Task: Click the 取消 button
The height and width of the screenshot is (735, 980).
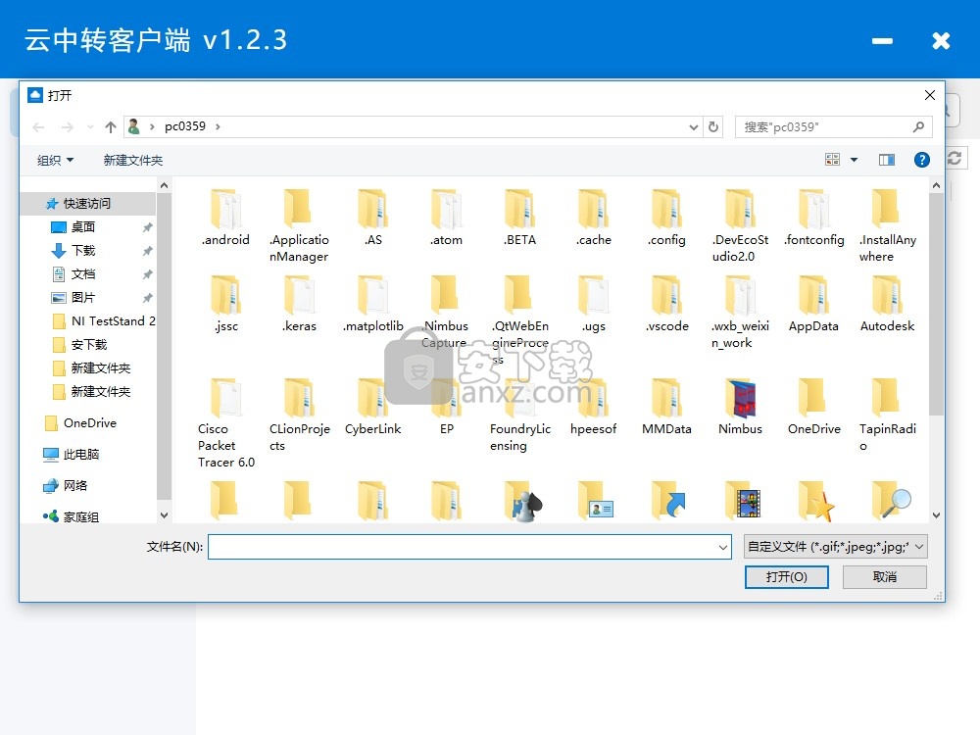Action: coord(884,577)
